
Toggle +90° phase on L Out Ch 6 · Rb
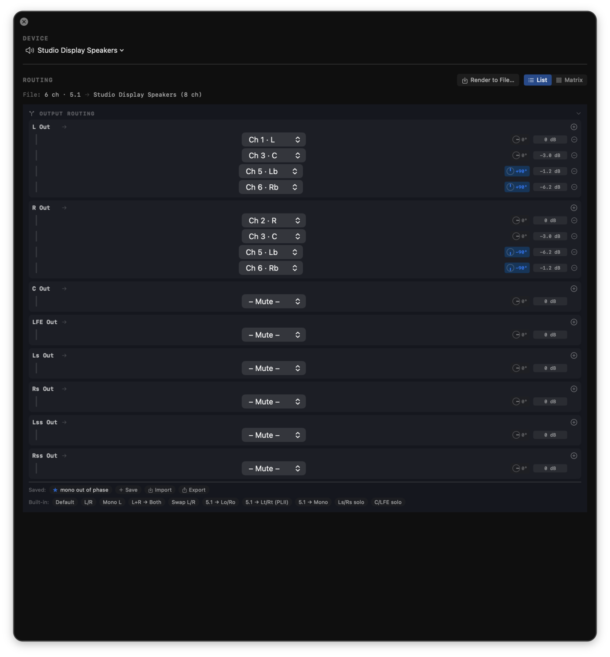point(517,187)
